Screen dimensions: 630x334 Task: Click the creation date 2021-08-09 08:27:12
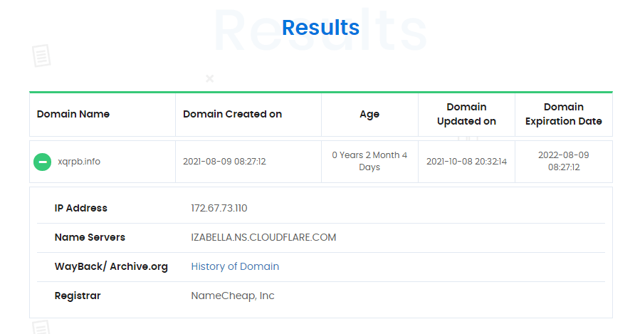pos(225,162)
